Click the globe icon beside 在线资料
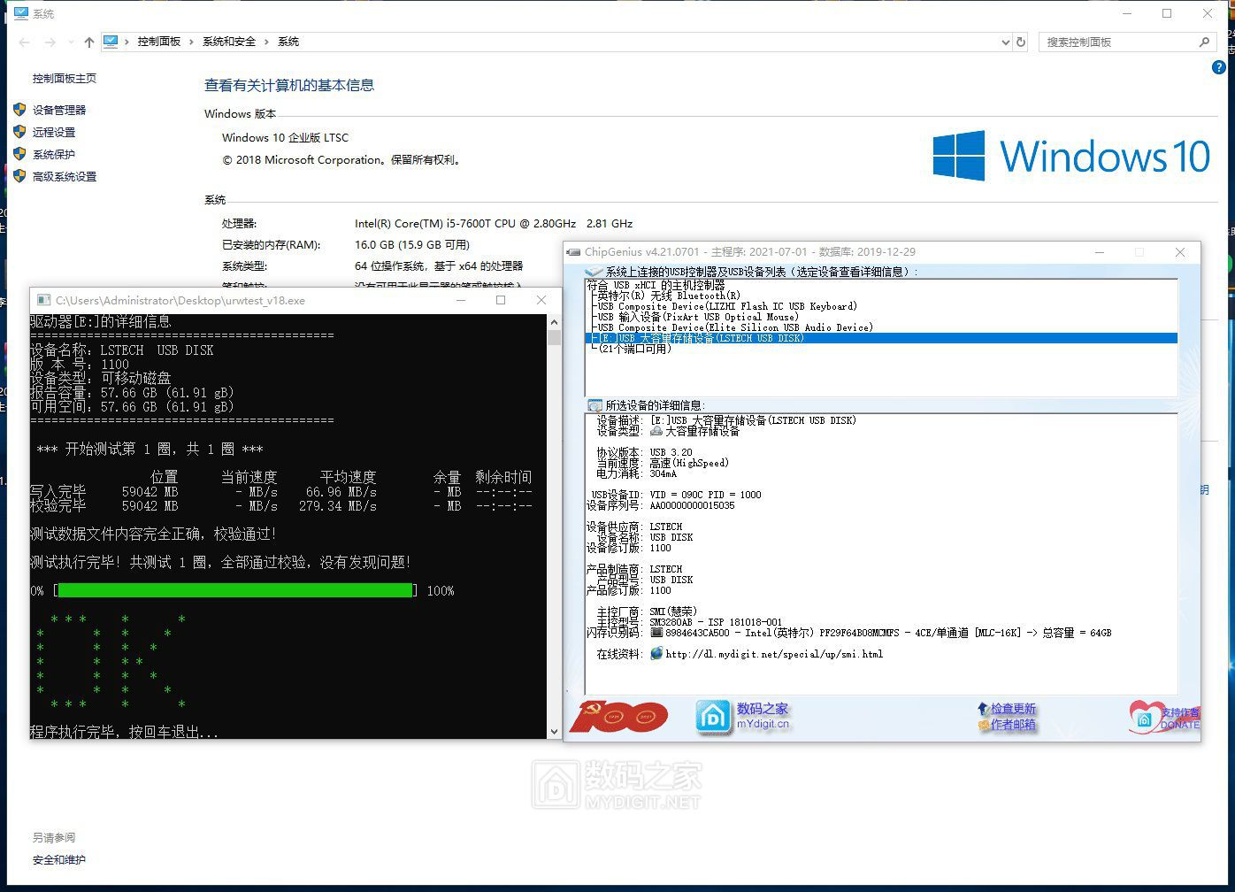This screenshot has height=892, width=1235. 656,654
